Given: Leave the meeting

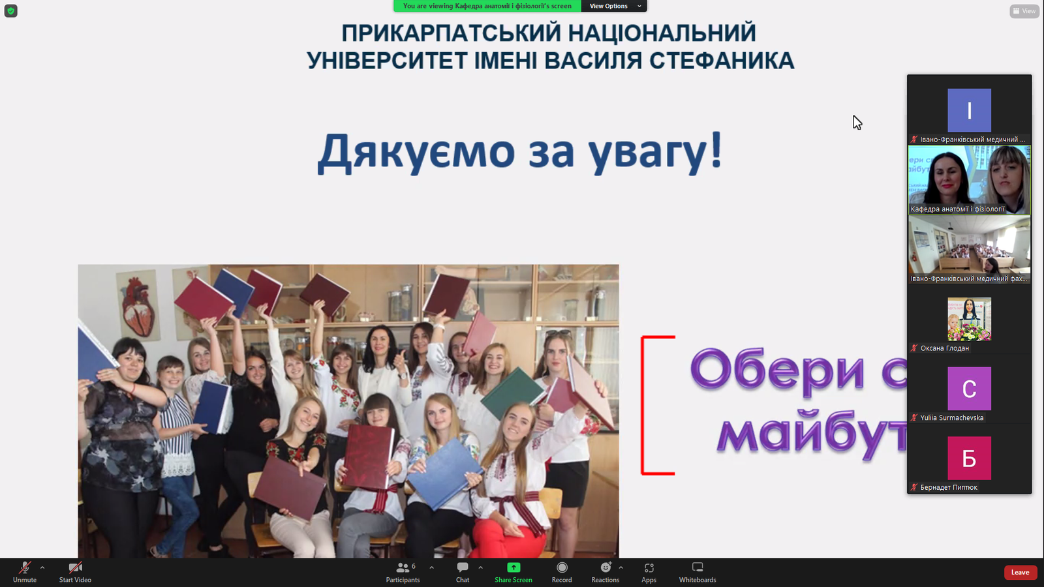Looking at the screenshot, I should [x=1020, y=573].
